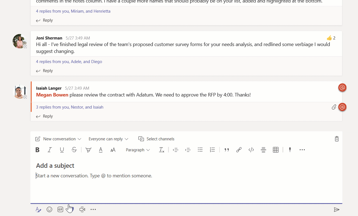
Task: Start a Meet Now video call
Action: 82,209
